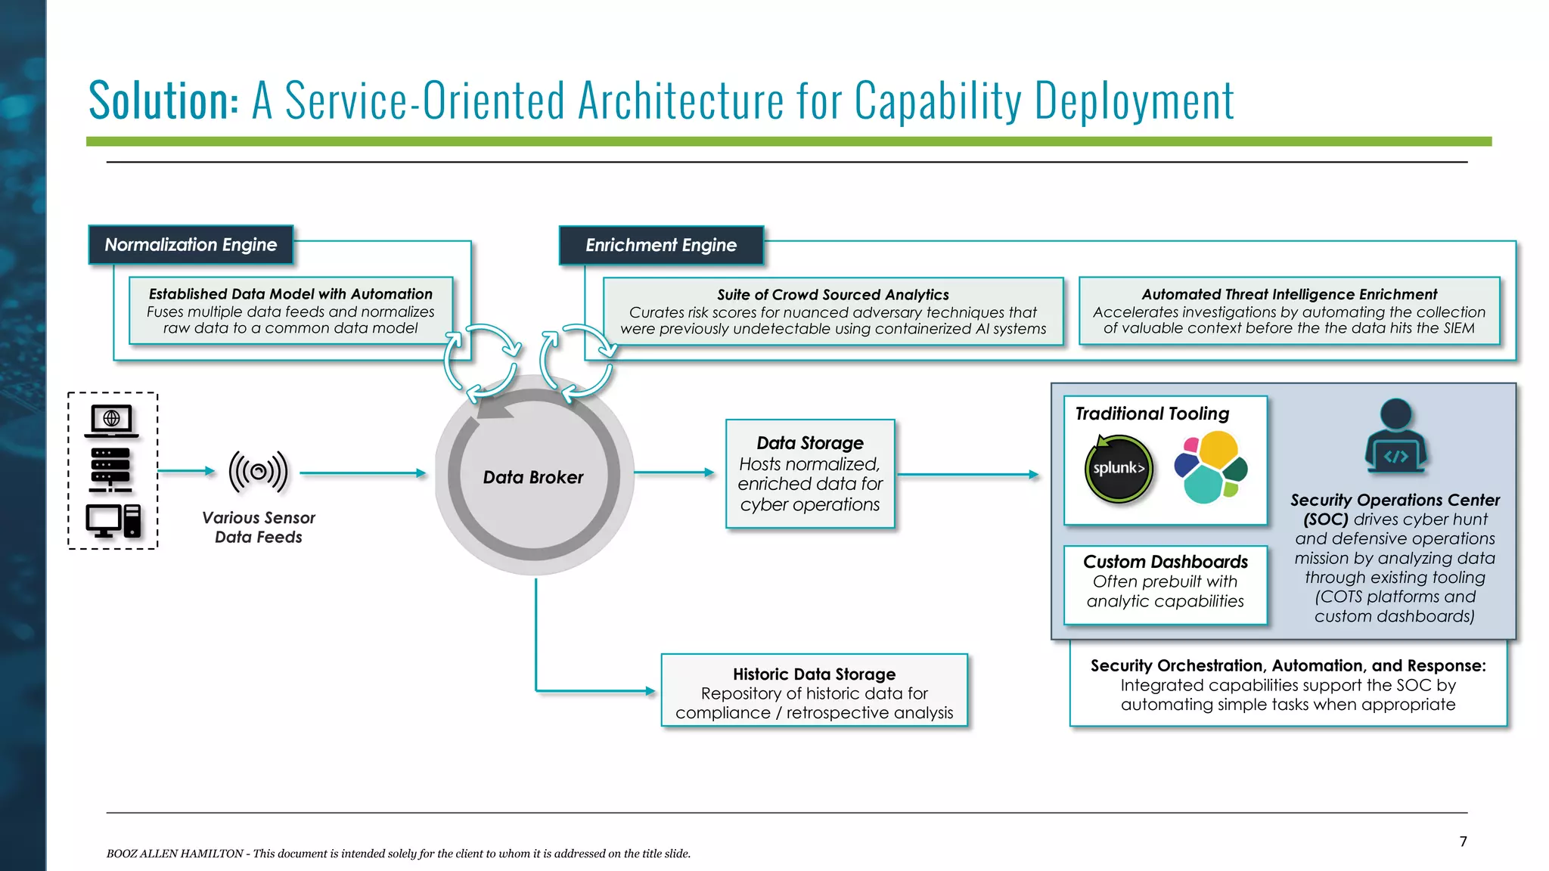This screenshot has width=1549, height=871.
Task: Click the Splunk logo icon
Action: pyautogui.click(x=1119, y=469)
